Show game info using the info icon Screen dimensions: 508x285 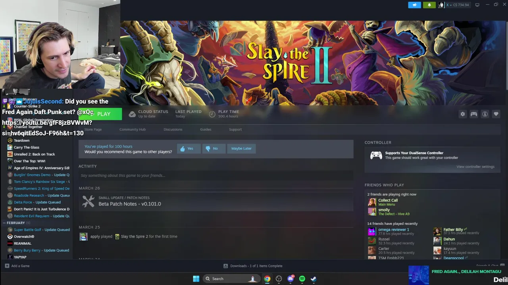pos(485,114)
